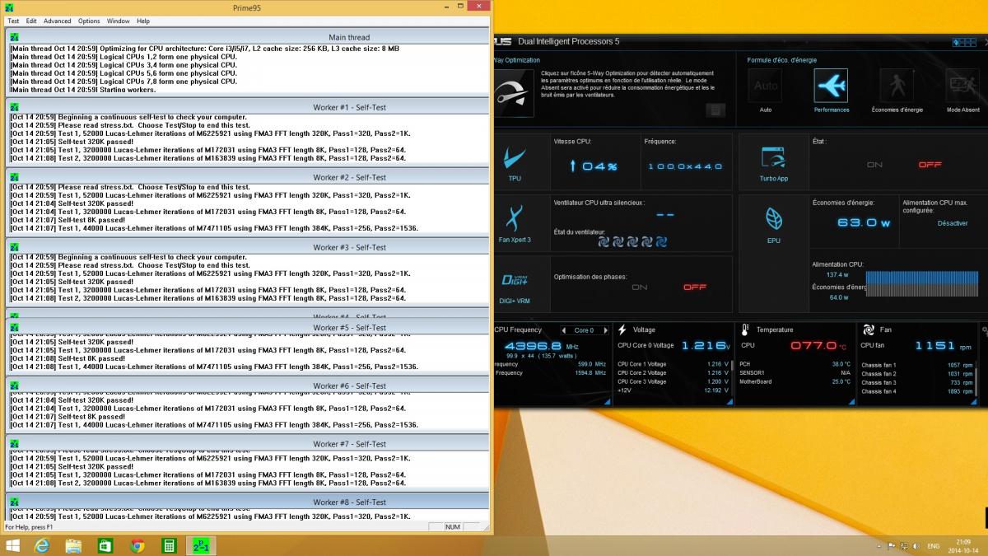The height and width of the screenshot is (556, 988).
Task: Open the Turbo App module icon
Action: 774,158
